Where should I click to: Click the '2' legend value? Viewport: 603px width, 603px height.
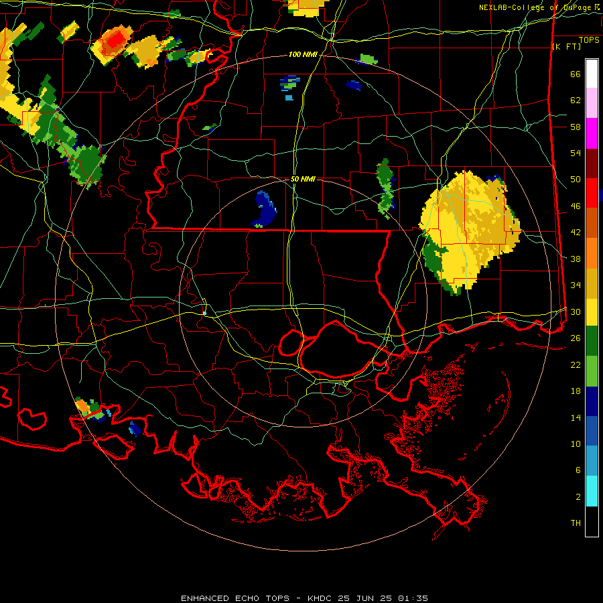click(578, 497)
